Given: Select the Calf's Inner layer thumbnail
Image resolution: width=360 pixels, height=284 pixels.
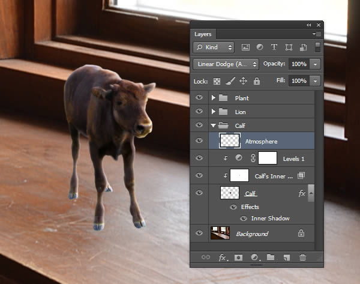Looking at the screenshot, I should tap(239, 175).
